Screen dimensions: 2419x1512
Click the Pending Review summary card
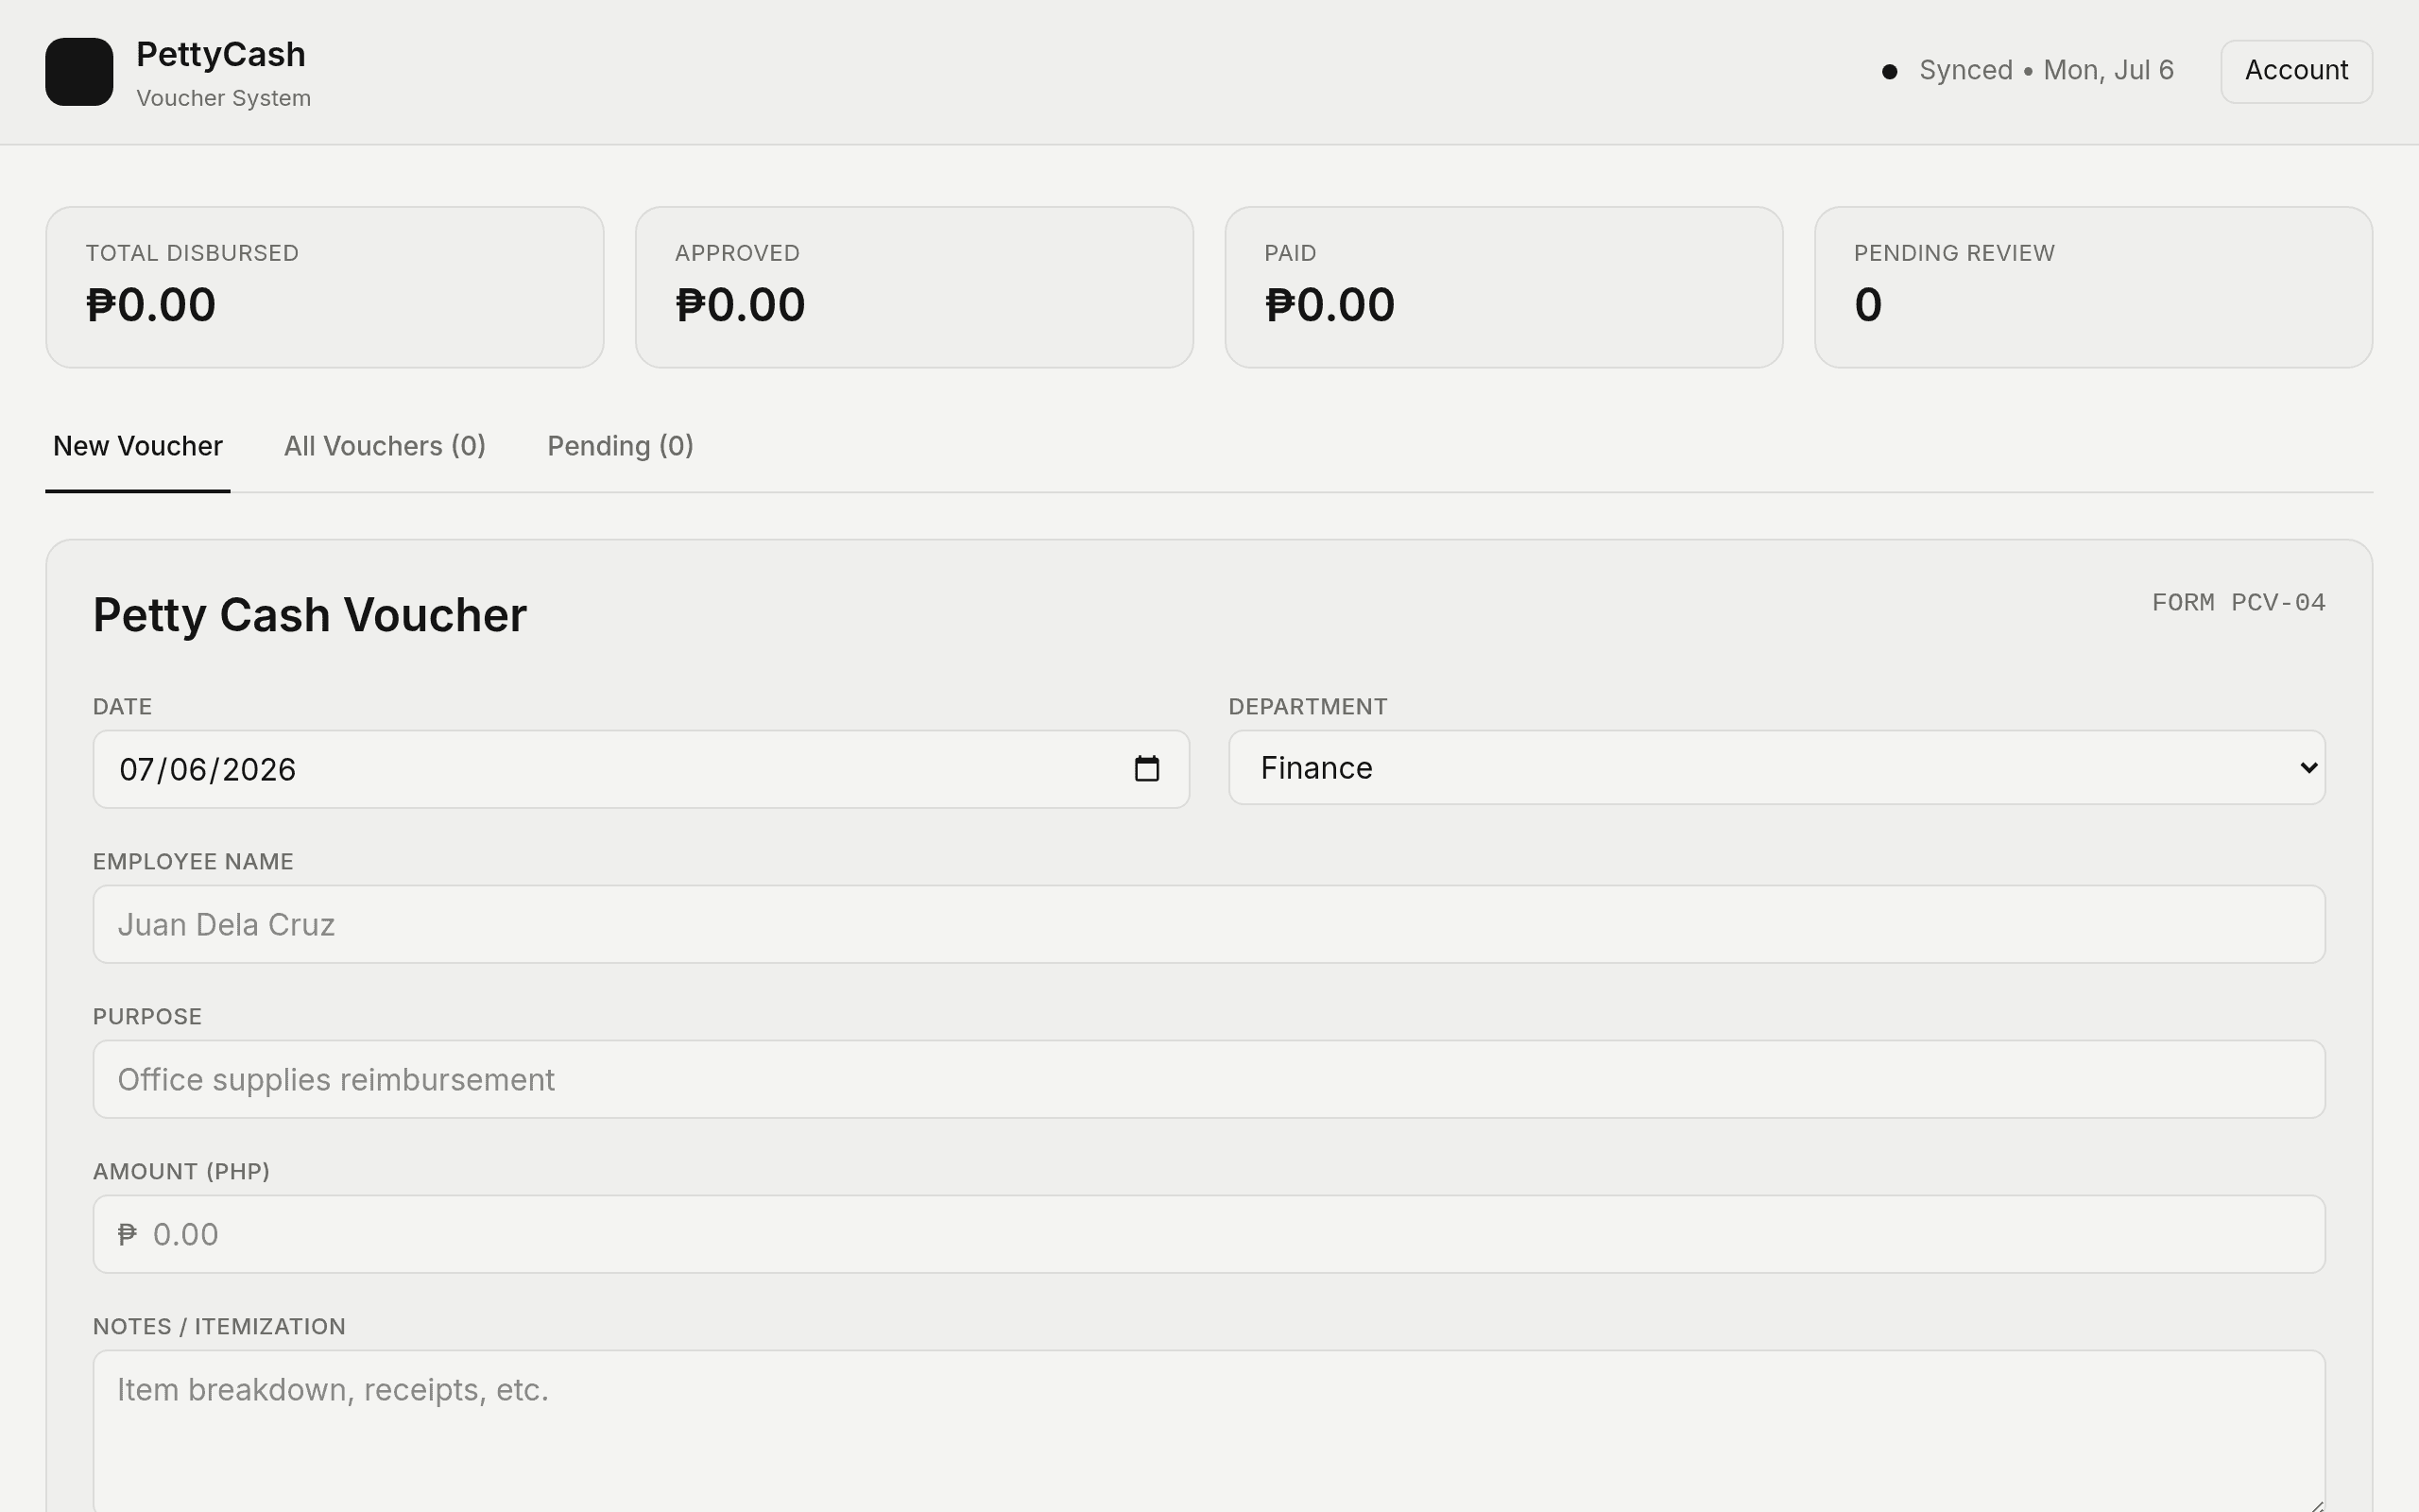tap(2093, 287)
